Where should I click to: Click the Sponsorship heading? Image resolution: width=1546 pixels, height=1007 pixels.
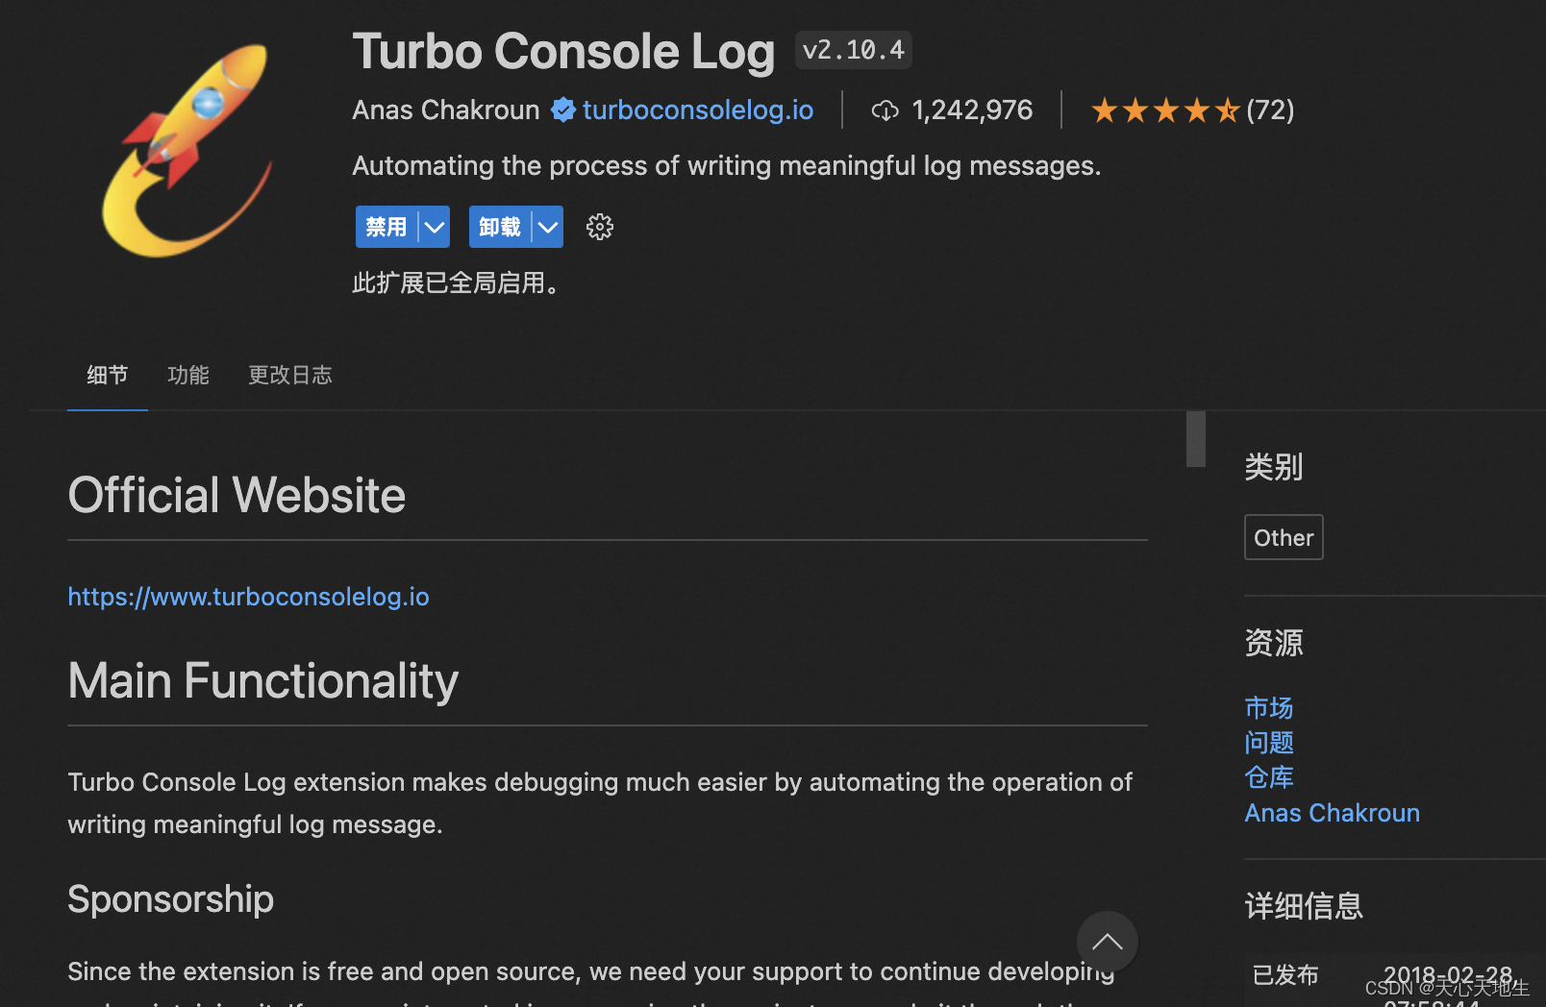click(171, 900)
